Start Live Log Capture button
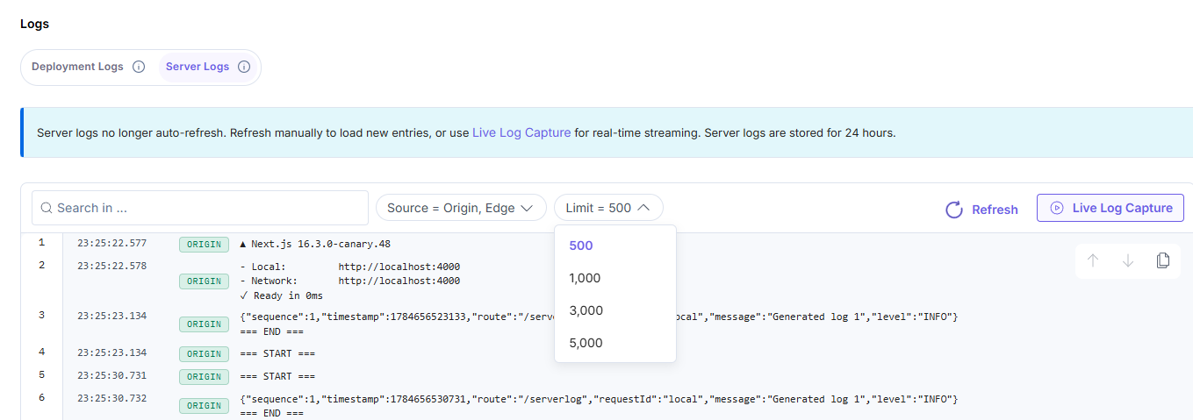 1110,208
